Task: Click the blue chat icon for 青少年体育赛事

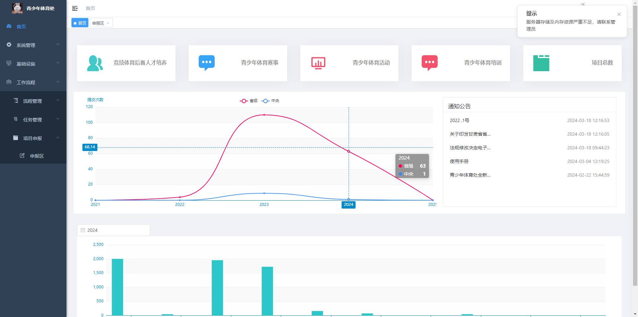Action: click(x=207, y=63)
